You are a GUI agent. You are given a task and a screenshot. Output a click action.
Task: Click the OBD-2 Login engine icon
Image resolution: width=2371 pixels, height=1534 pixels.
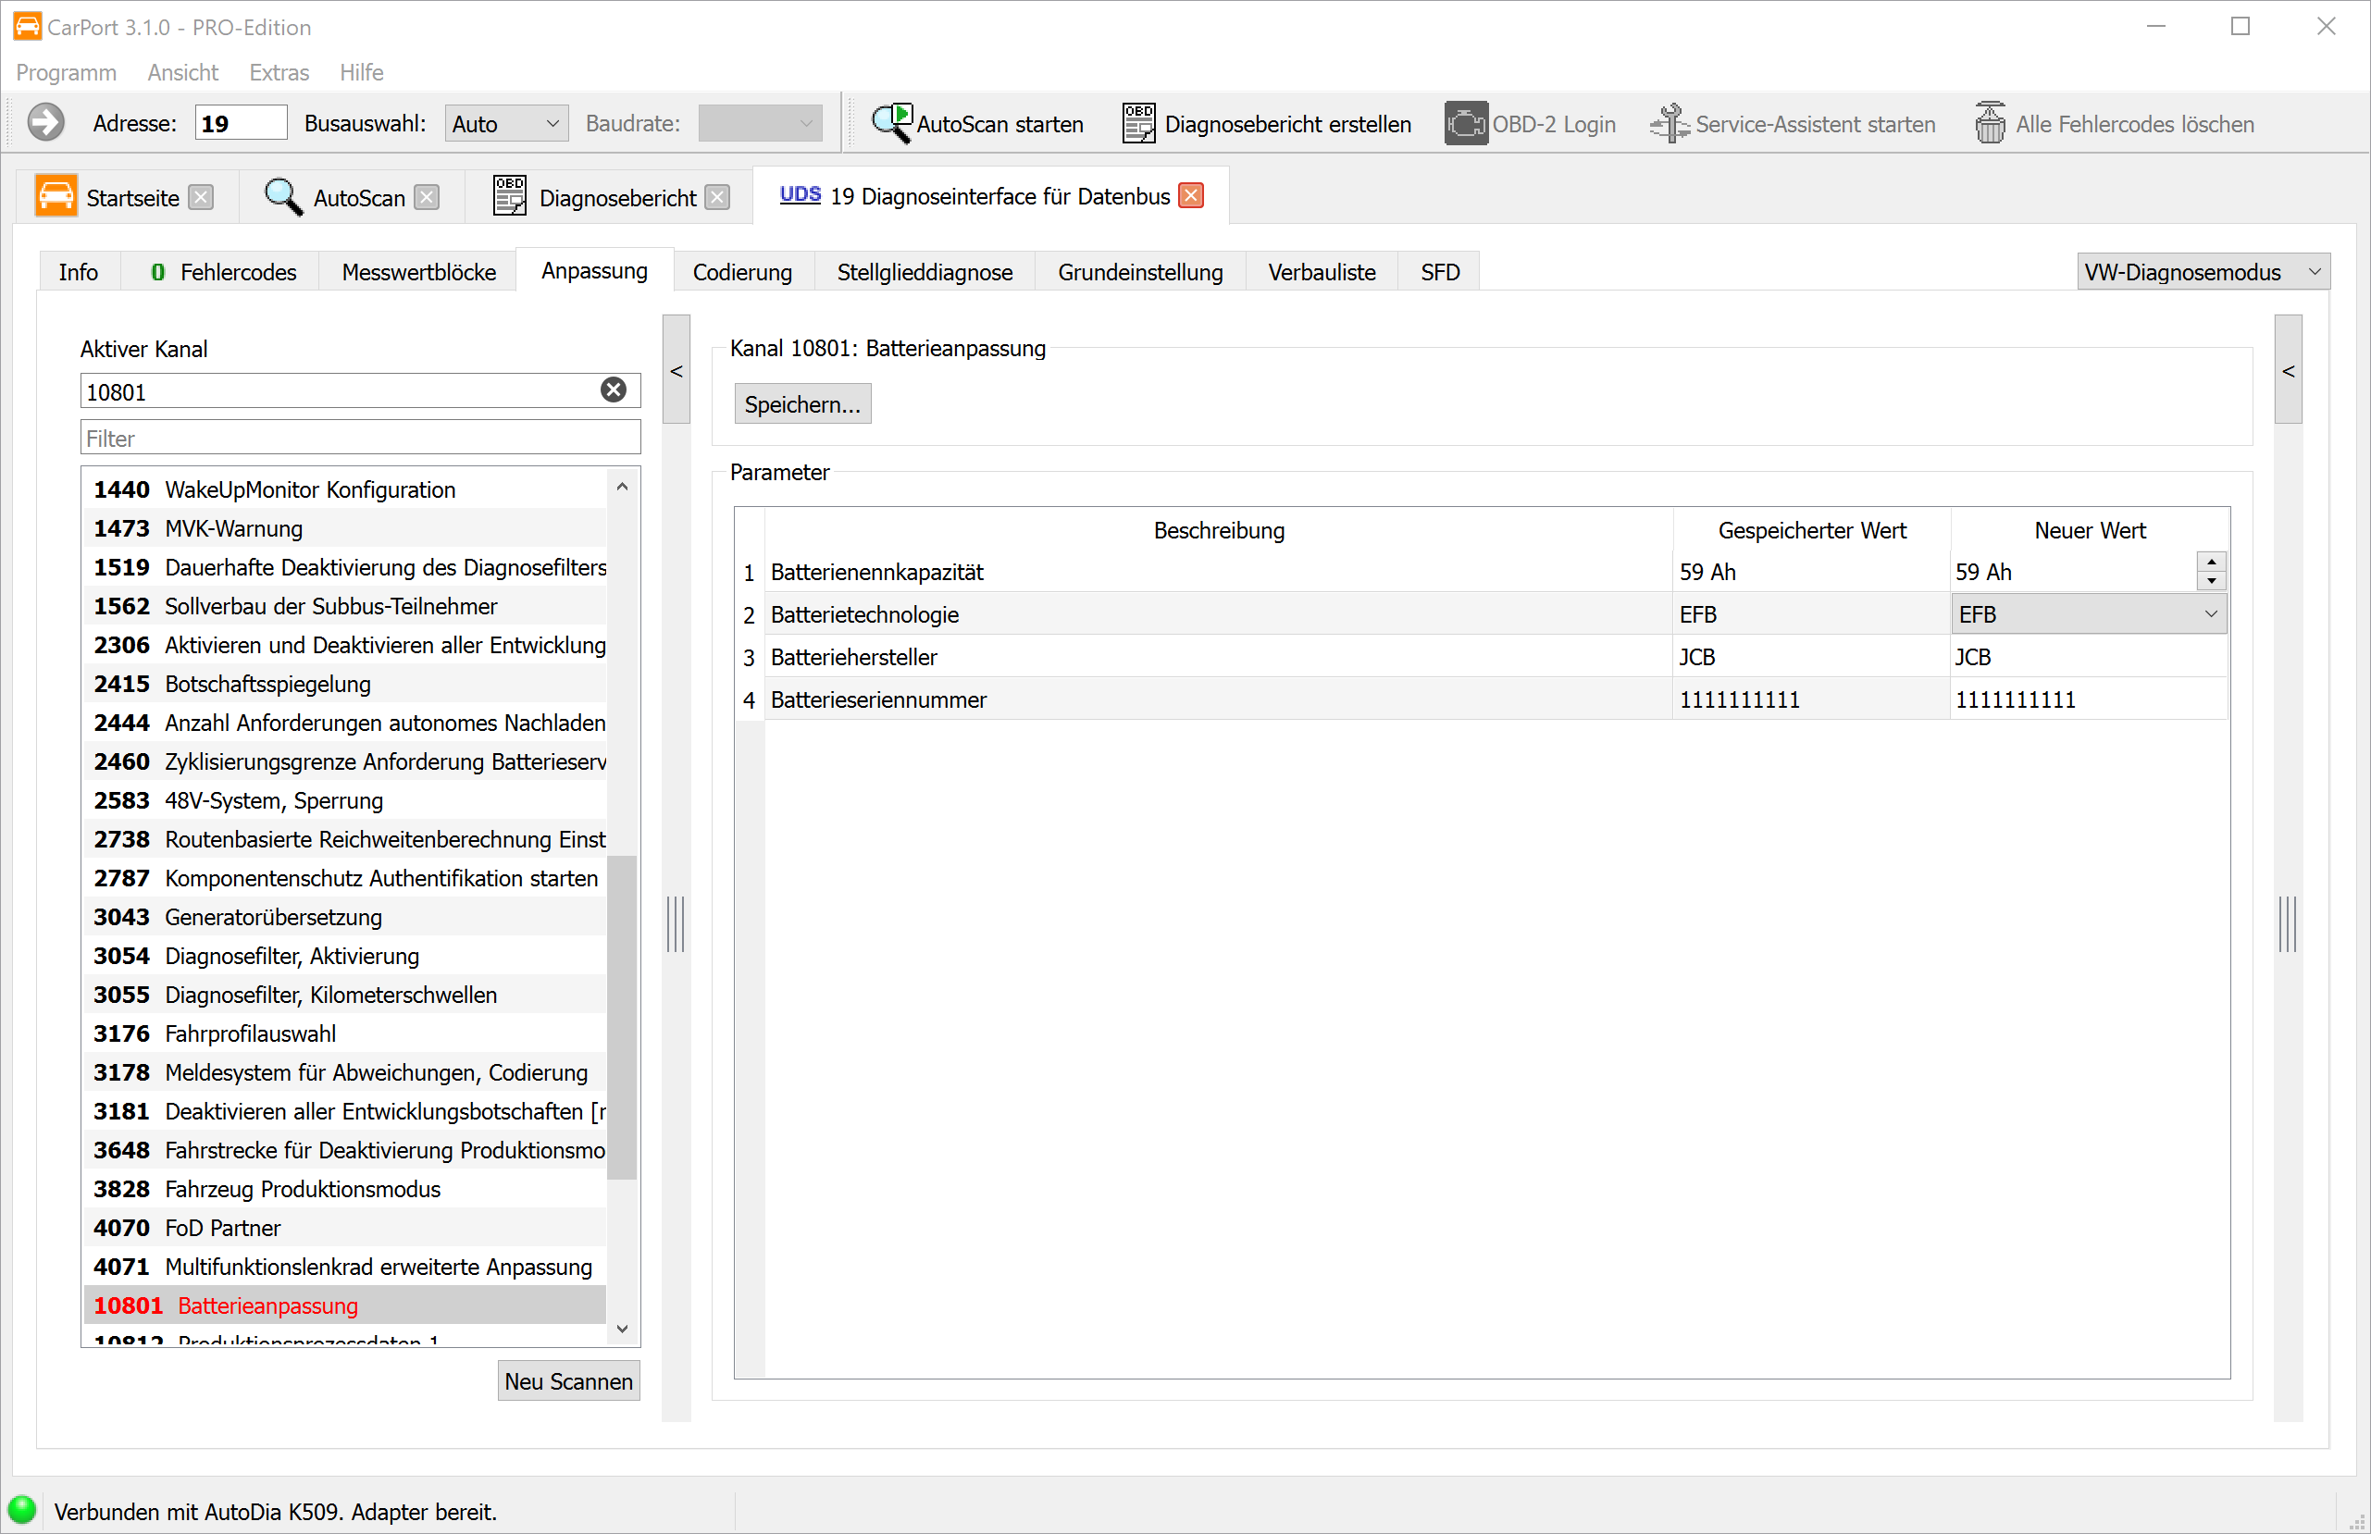tap(1465, 124)
